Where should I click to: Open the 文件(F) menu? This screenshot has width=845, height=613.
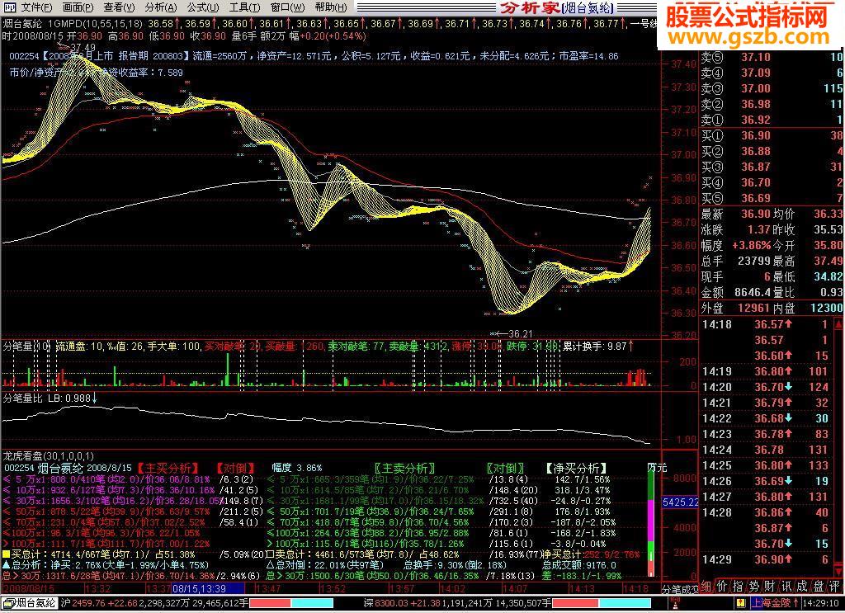tap(36, 7)
